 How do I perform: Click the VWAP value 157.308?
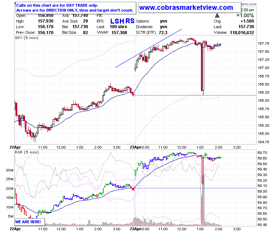[119, 33]
